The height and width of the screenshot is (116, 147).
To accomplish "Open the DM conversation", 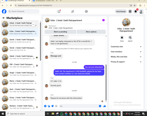I will (x=20, y=66).
